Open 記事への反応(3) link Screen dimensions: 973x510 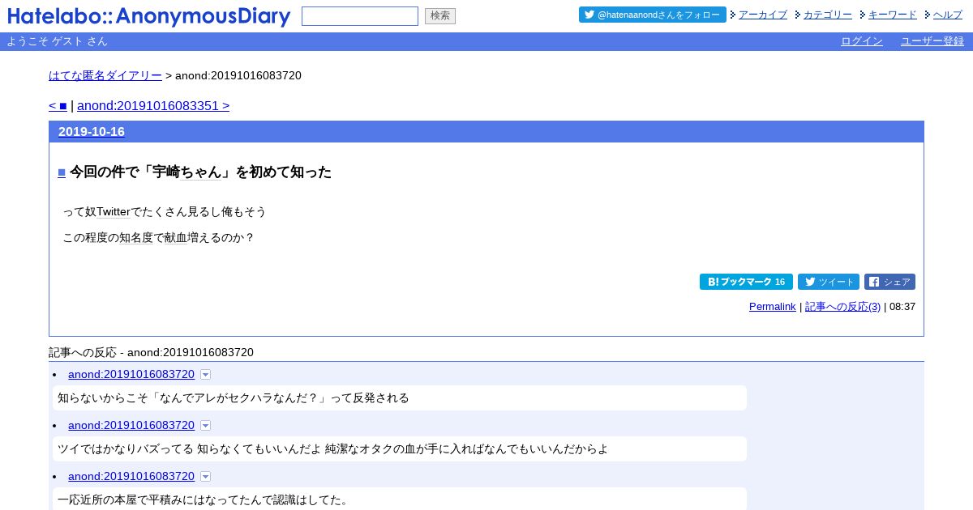click(x=842, y=307)
